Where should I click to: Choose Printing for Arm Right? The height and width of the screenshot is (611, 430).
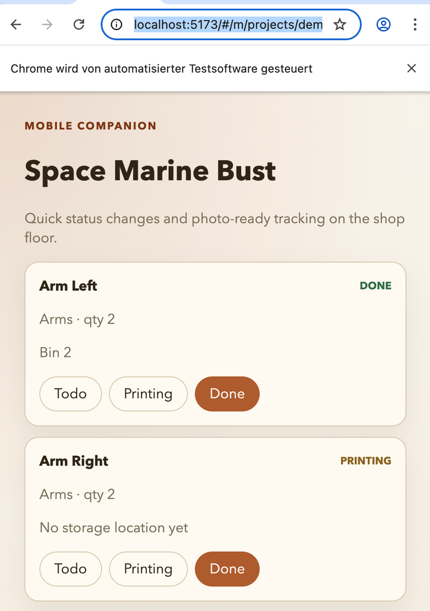click(148, 569)
